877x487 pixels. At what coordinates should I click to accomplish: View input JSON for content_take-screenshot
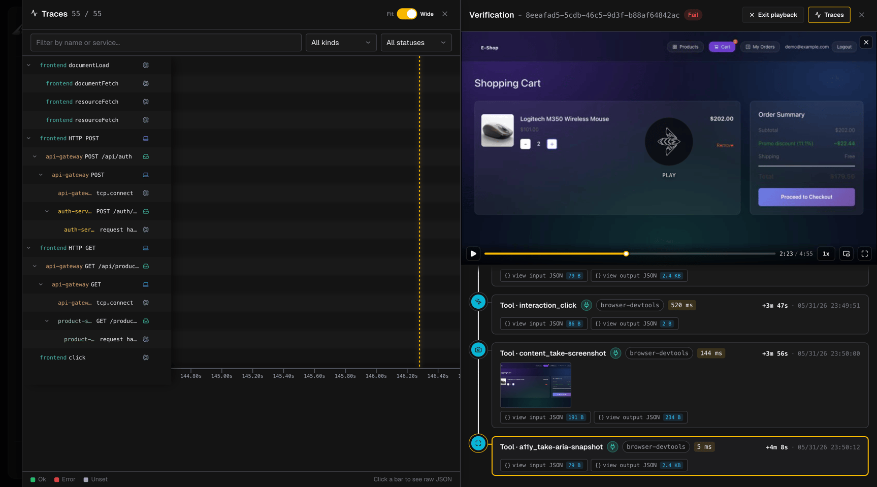coord(545,417)
